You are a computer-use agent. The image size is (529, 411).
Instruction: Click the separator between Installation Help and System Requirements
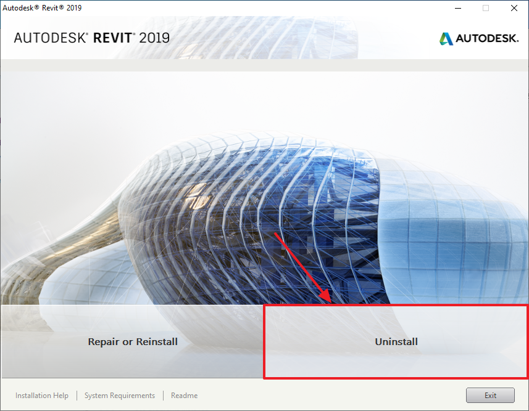77,395
